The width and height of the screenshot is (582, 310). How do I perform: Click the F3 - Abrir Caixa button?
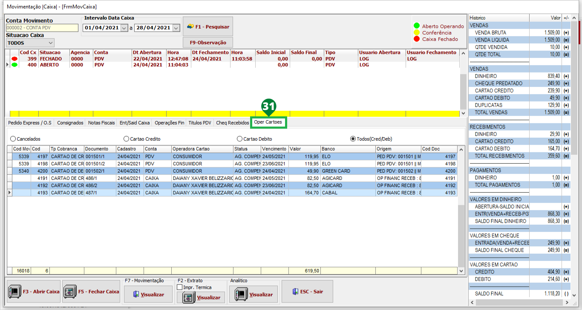click(x=34, y=292)
